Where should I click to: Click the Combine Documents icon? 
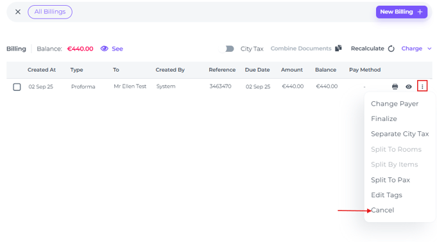click(338, 48)
